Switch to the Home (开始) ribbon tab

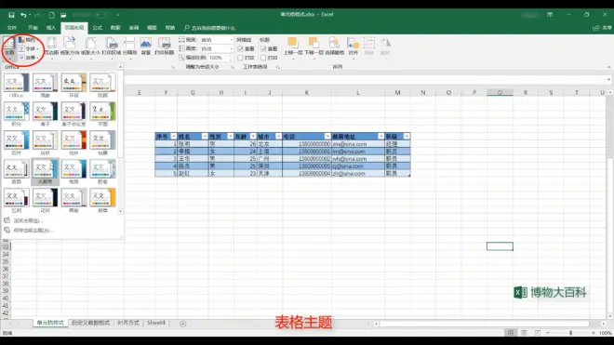[x=33, y=28]
